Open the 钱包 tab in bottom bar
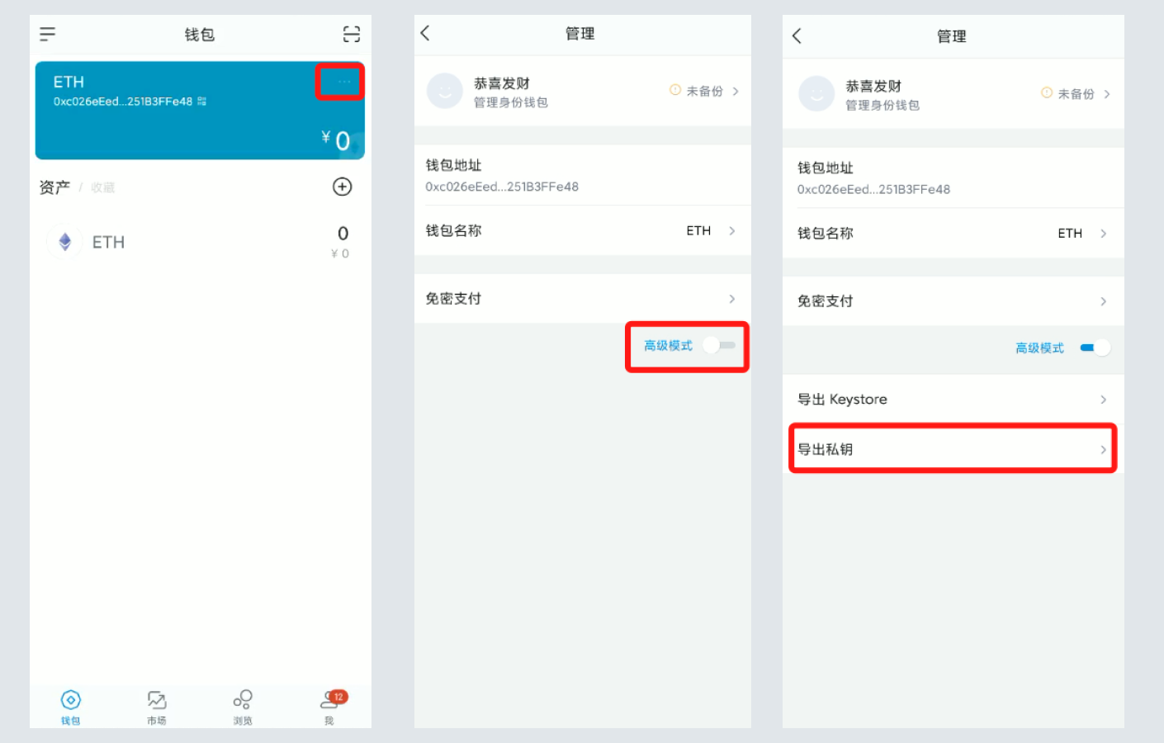Viewport: 1164px width, 743px height. pyautogui.click(x=71, y=708)
